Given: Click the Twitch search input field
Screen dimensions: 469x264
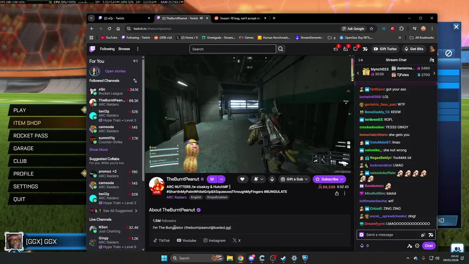Looking at the screenshot, I should pyautogui.click(x=233, y=49).
